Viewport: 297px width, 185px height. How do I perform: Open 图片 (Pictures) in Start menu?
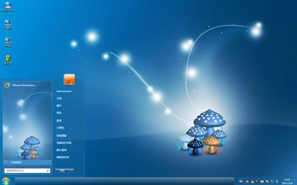[59, 106]
